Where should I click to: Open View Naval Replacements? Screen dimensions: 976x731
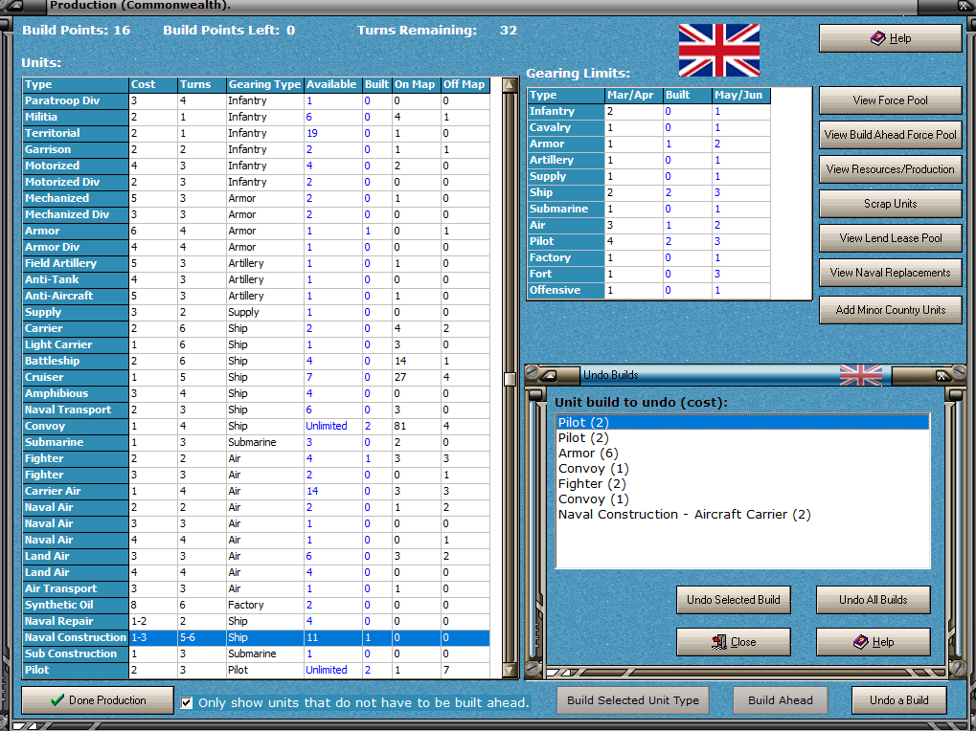[890, 273]
